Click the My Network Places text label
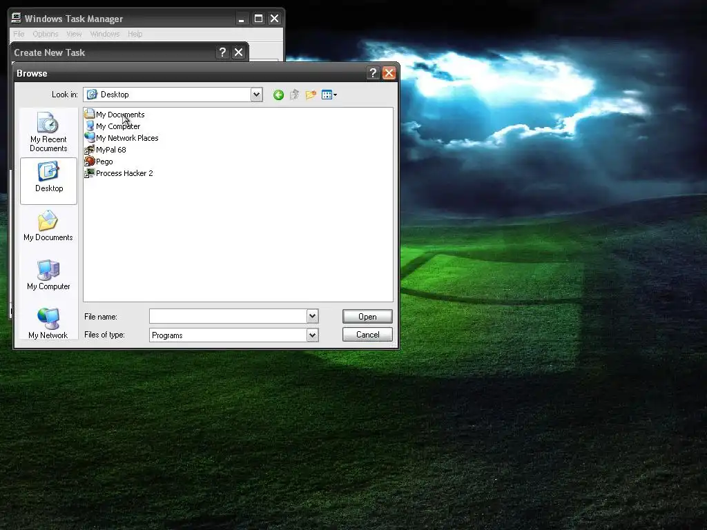Screen dimensions: 707x530 (127, 138)
